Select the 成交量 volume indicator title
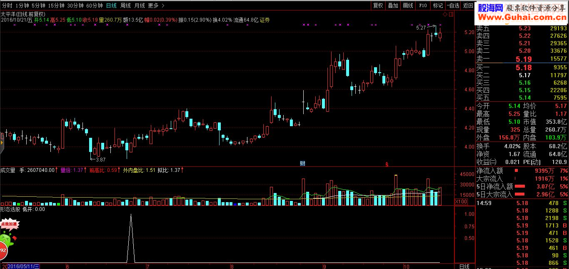569x269 pixels. pyautogui.click(x=8, y=170)
